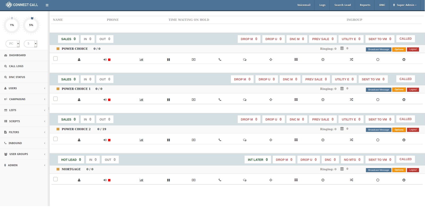Click the user icon in Power Choice 2 row
The image size is (425, 223).
point(79,140)
